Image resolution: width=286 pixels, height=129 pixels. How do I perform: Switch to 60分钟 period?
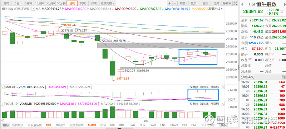point(61,3)
